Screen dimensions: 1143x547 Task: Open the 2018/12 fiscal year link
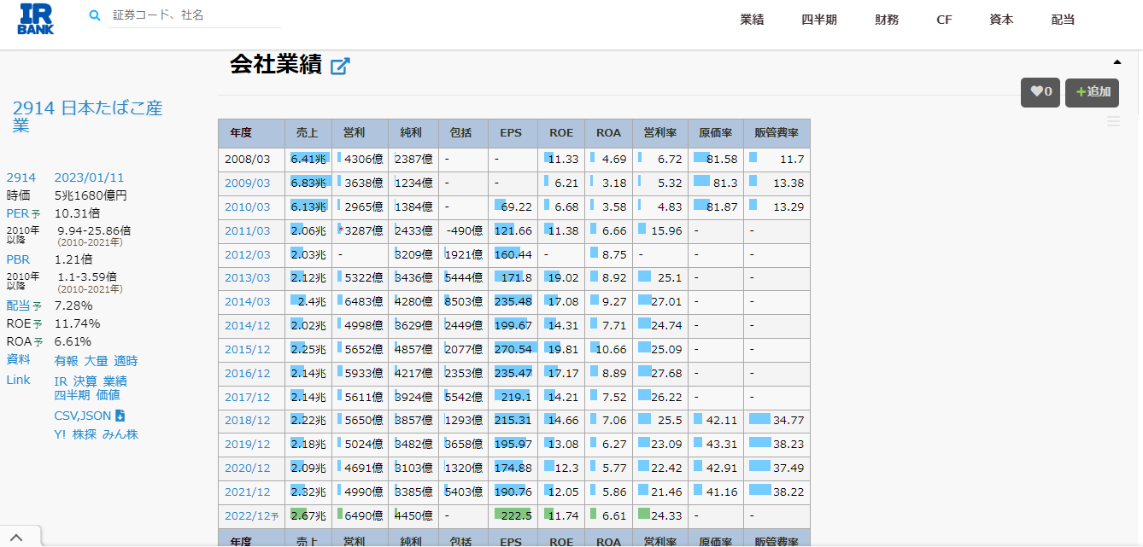click(x=248, y=421)
